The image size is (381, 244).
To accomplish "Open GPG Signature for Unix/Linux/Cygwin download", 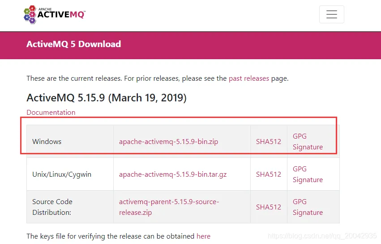I will point(308,174).
